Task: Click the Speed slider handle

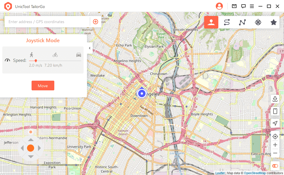Action: [x=36, y=60]
